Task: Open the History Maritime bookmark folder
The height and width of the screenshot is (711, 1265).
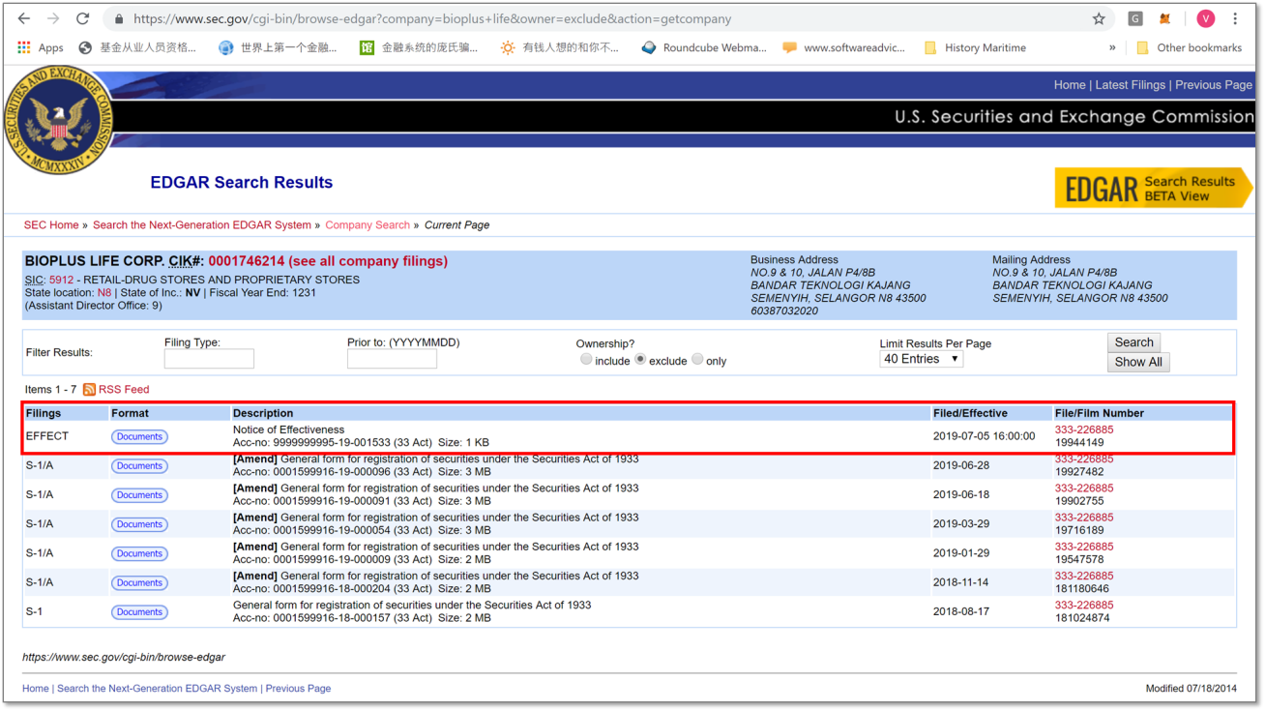Action: tap(975, 47)
